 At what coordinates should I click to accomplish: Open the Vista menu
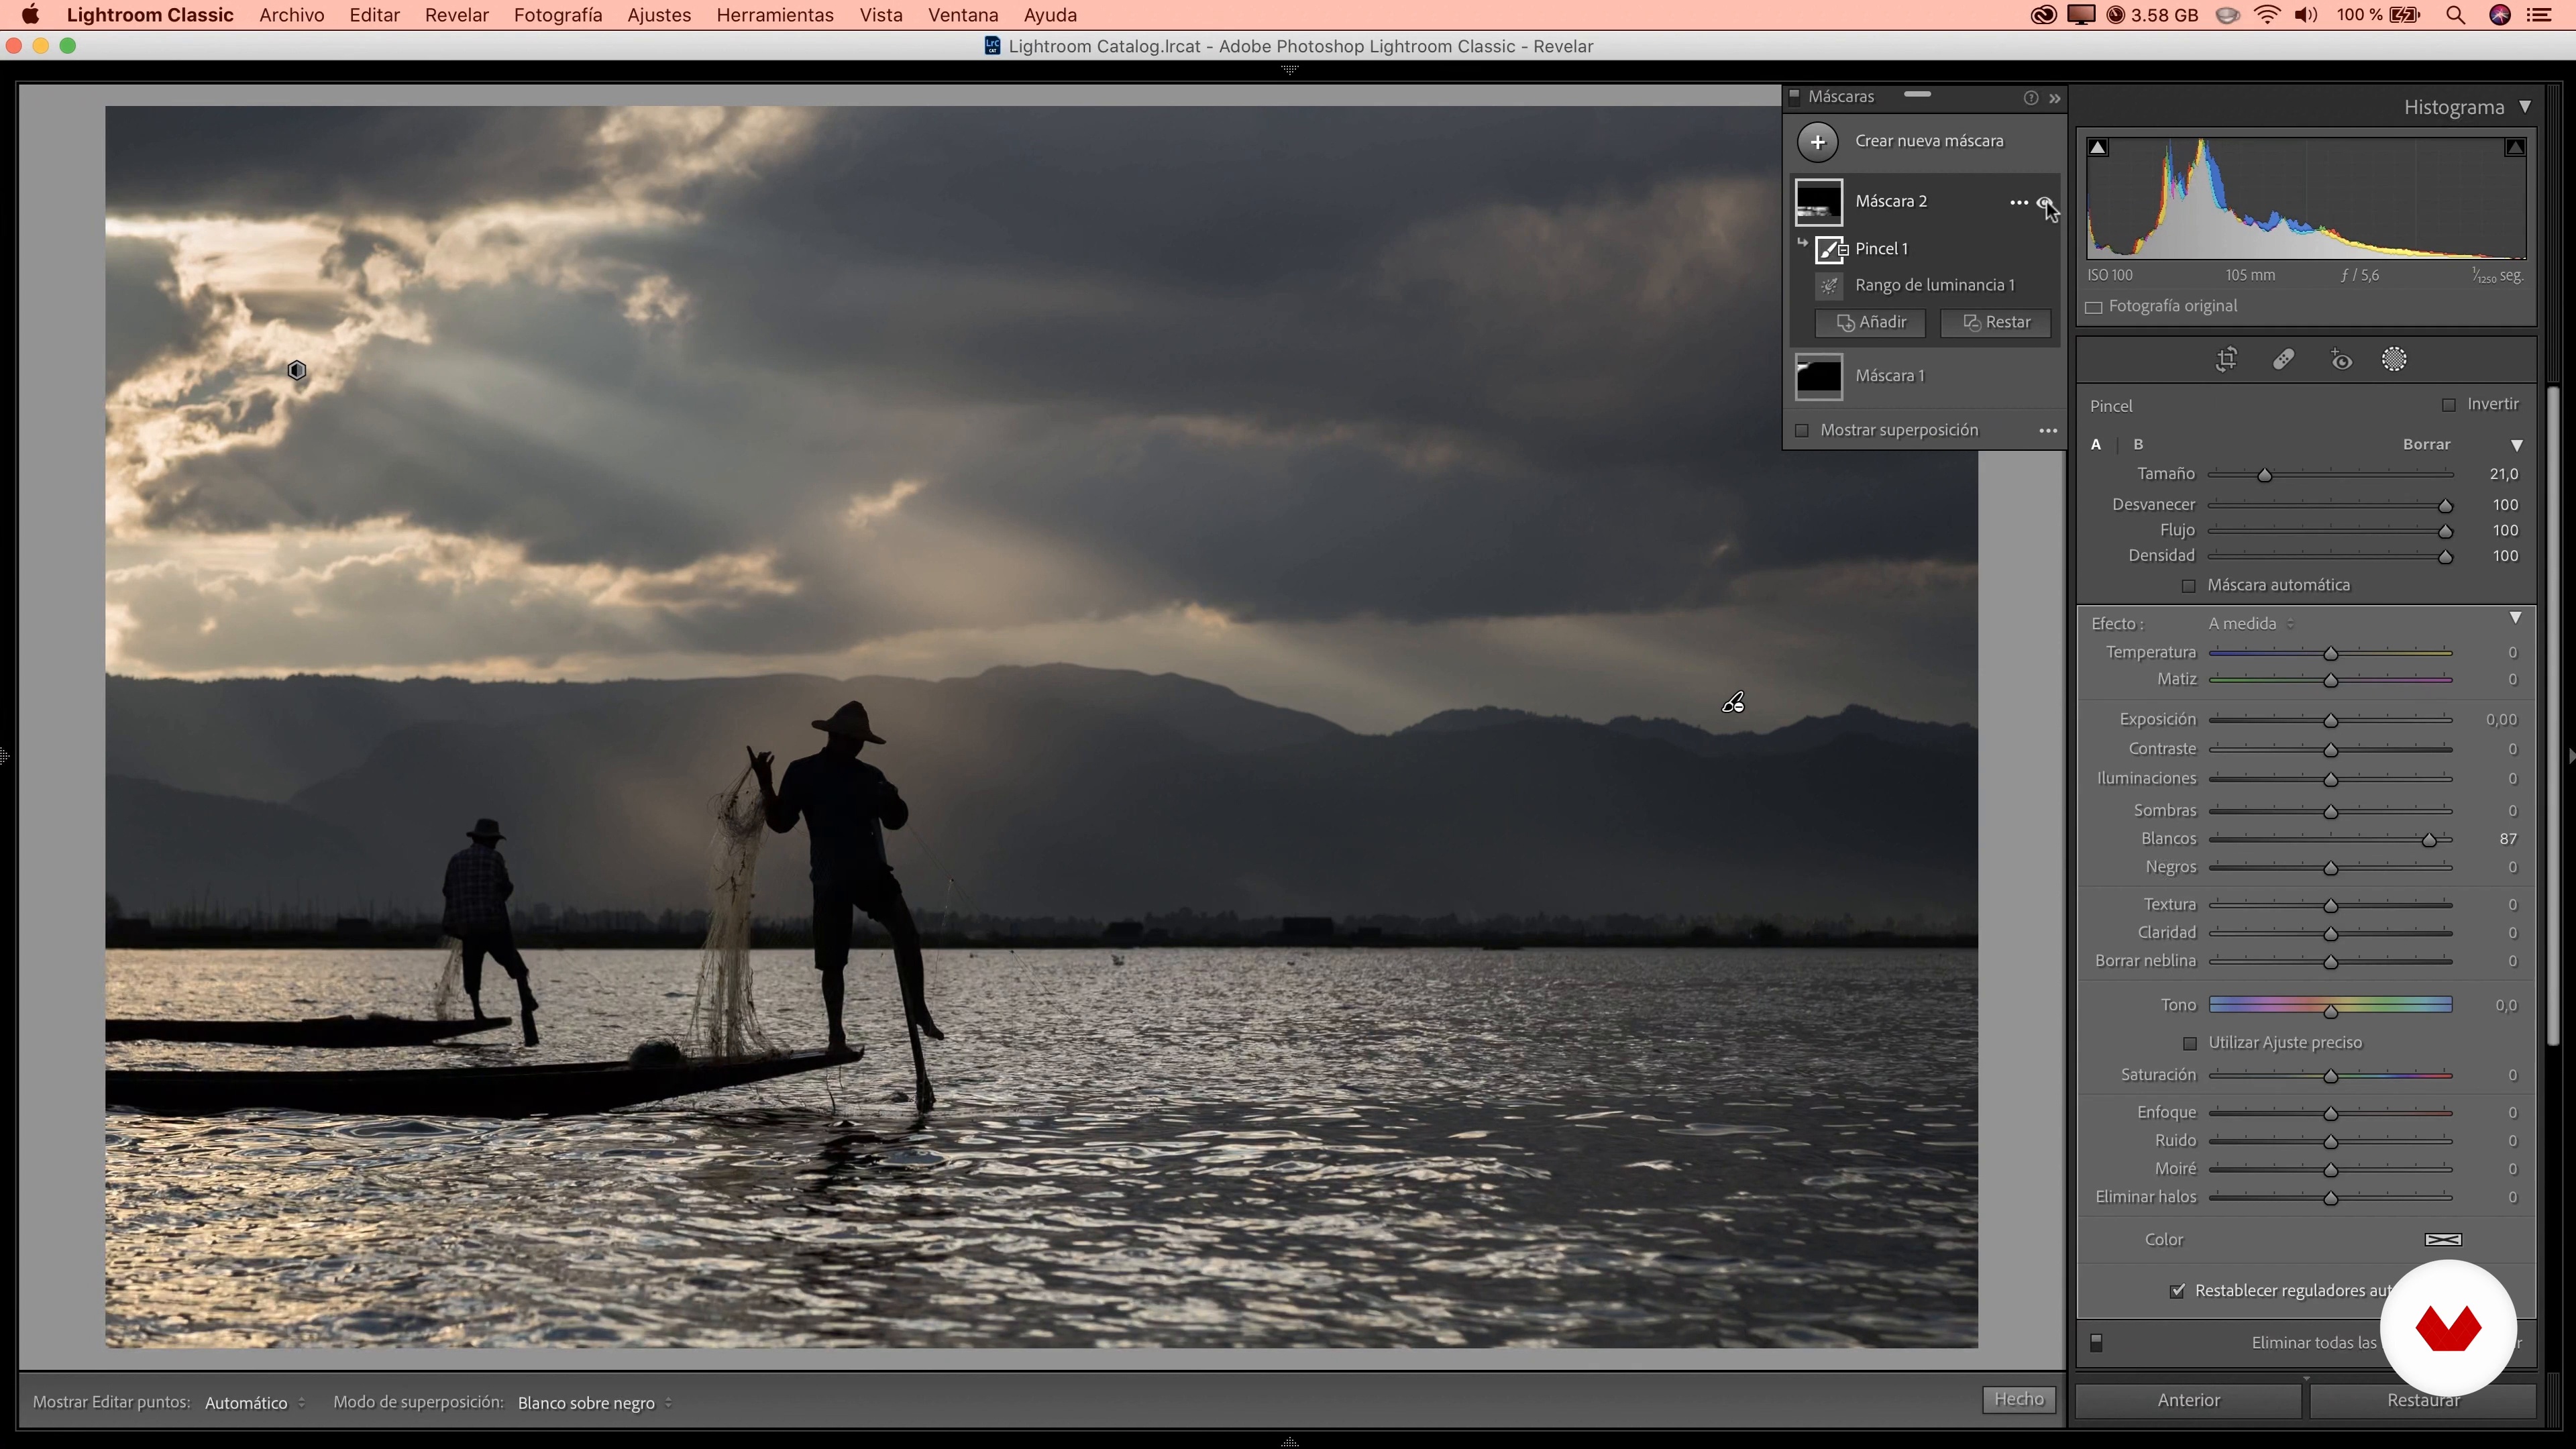pos(880,15)
